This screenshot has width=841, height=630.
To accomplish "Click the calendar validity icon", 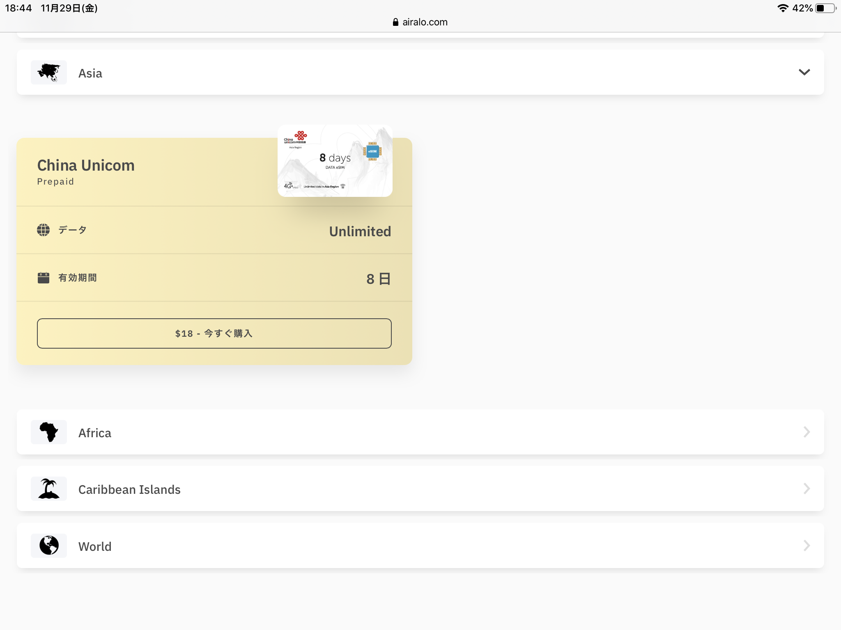I will coord(44,278).
